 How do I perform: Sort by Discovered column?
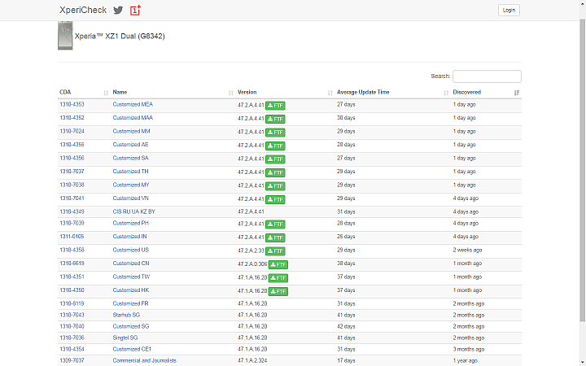coord(486,92)
